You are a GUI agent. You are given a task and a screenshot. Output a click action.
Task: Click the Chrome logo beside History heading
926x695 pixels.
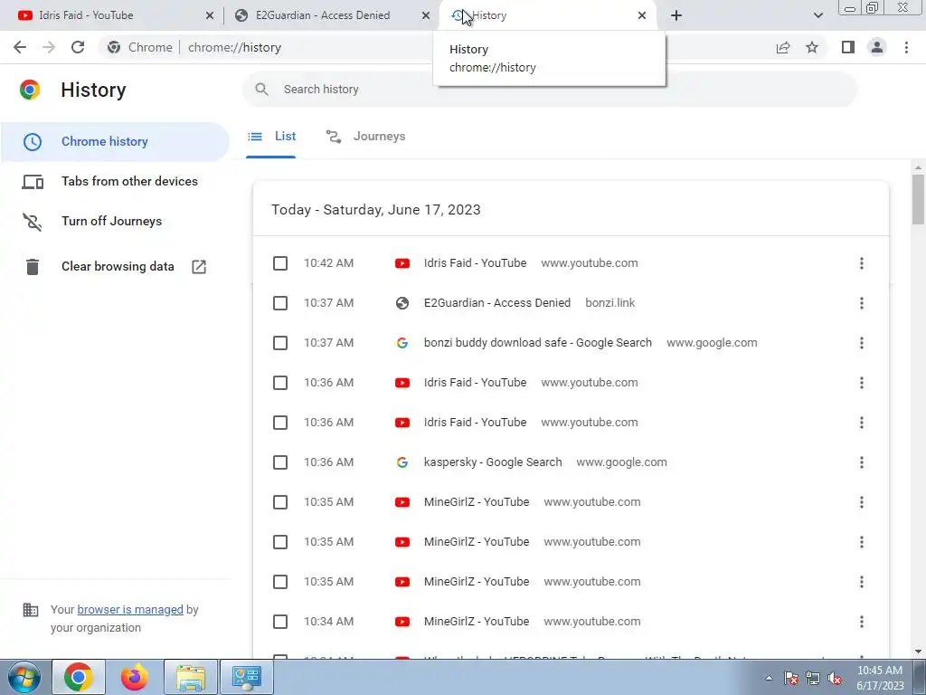pos(30,90)
